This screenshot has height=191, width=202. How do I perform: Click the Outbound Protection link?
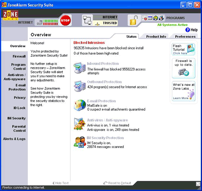105,82
